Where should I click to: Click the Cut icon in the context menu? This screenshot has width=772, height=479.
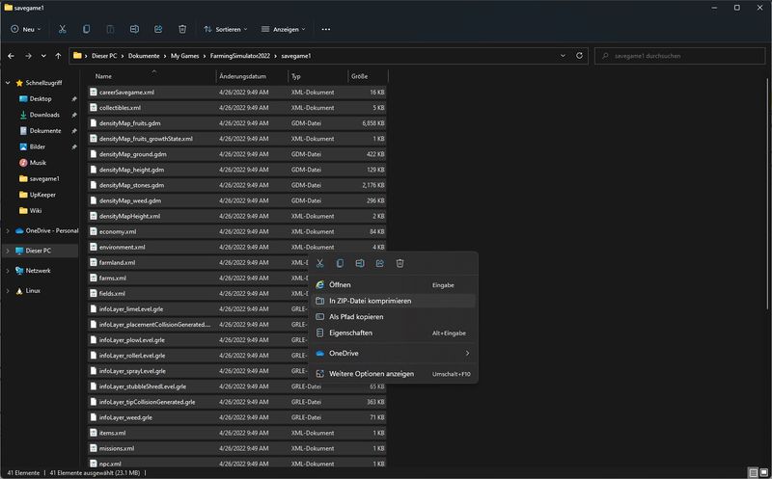[320, 263]
